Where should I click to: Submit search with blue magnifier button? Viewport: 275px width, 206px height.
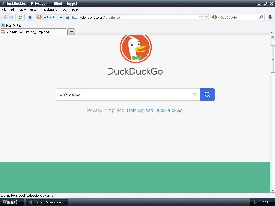pyautogui.click(x=207, y=94)
